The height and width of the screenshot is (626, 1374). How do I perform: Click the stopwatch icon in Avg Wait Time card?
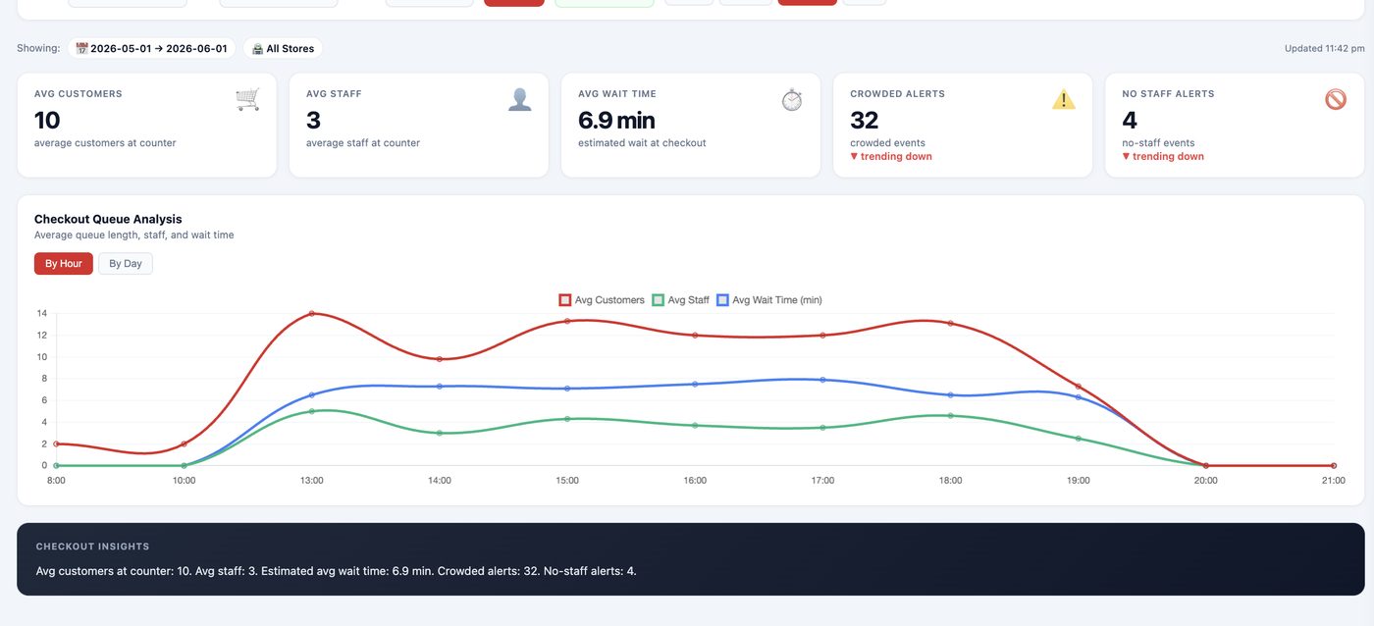tap(792, 99)
